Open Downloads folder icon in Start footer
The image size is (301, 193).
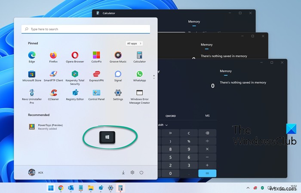click(123, 172)
